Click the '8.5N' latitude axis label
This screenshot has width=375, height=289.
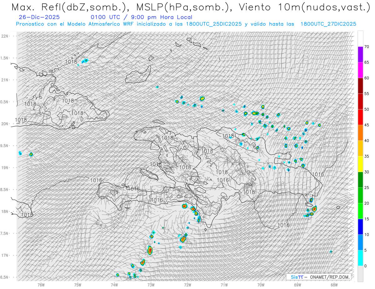point(5,190)
